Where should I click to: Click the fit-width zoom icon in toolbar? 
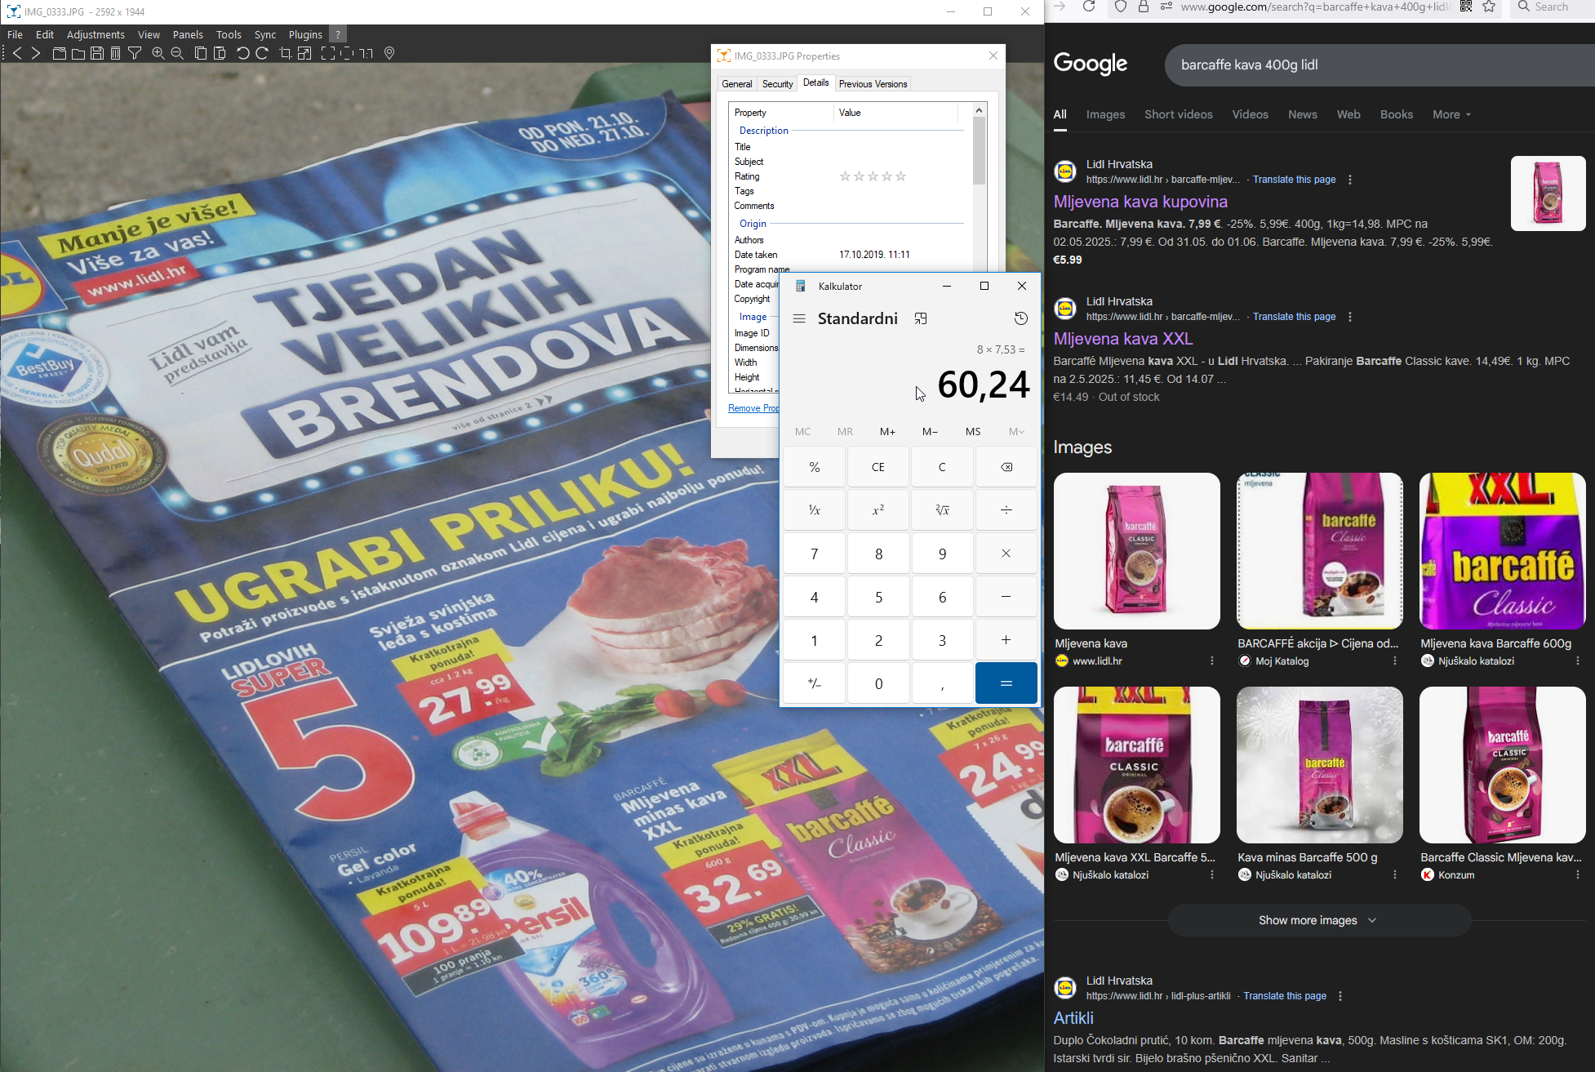pyautogui.click(x=347, y=53)
